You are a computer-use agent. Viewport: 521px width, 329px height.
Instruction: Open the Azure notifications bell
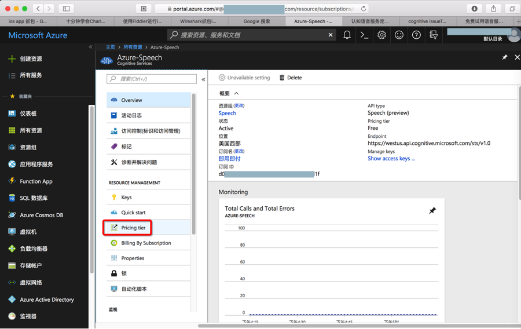(347, 35)
